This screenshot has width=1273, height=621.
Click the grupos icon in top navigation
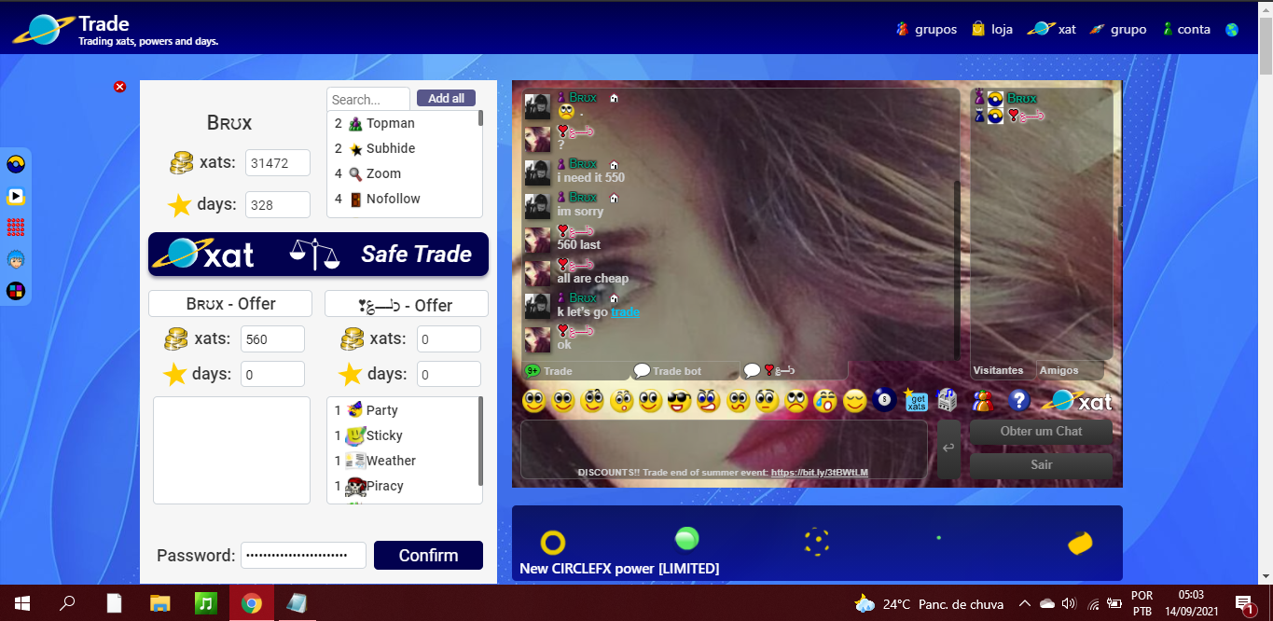click(x=903, y=29)
